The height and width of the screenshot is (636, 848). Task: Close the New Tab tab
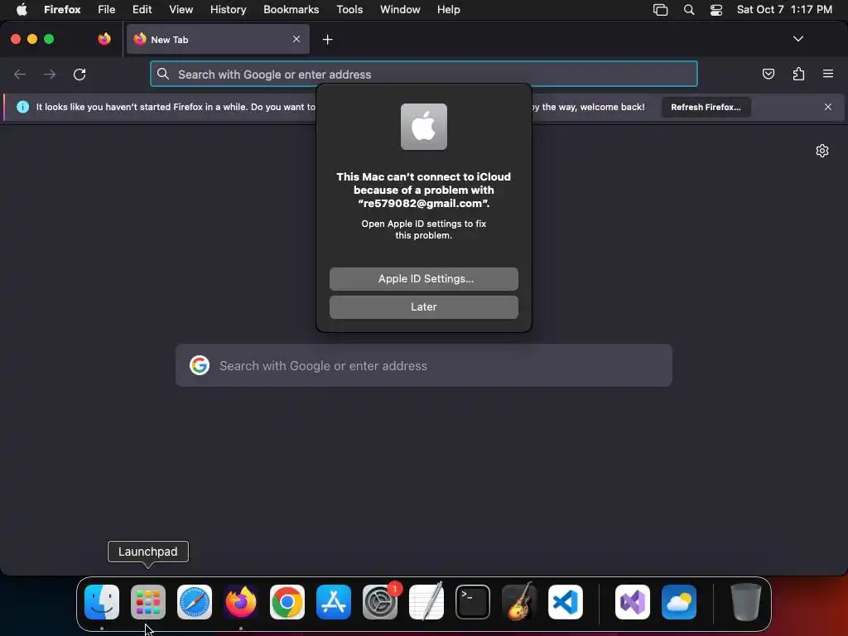(x=296, y=39)
